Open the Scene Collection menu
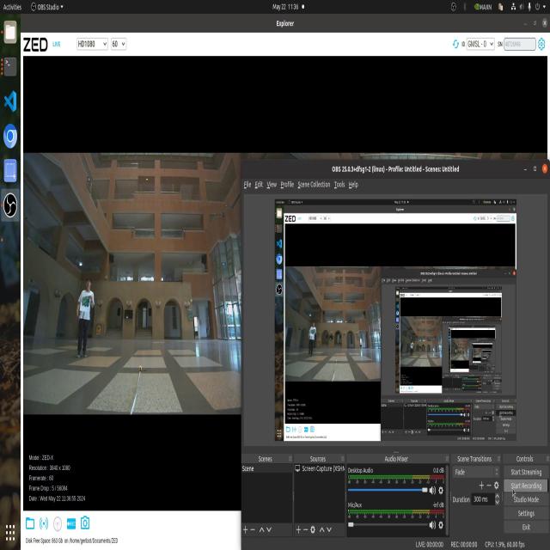This screenshot has height=550, width=550. click(x=314, y=185)
